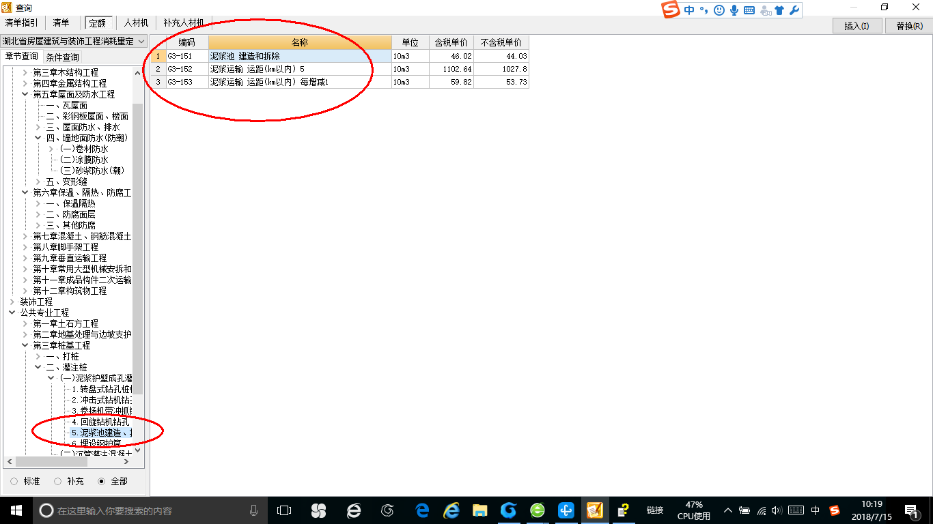Click the 替换(R) button
This screenshot has height=524, width=933.
[x=909, y=26]
